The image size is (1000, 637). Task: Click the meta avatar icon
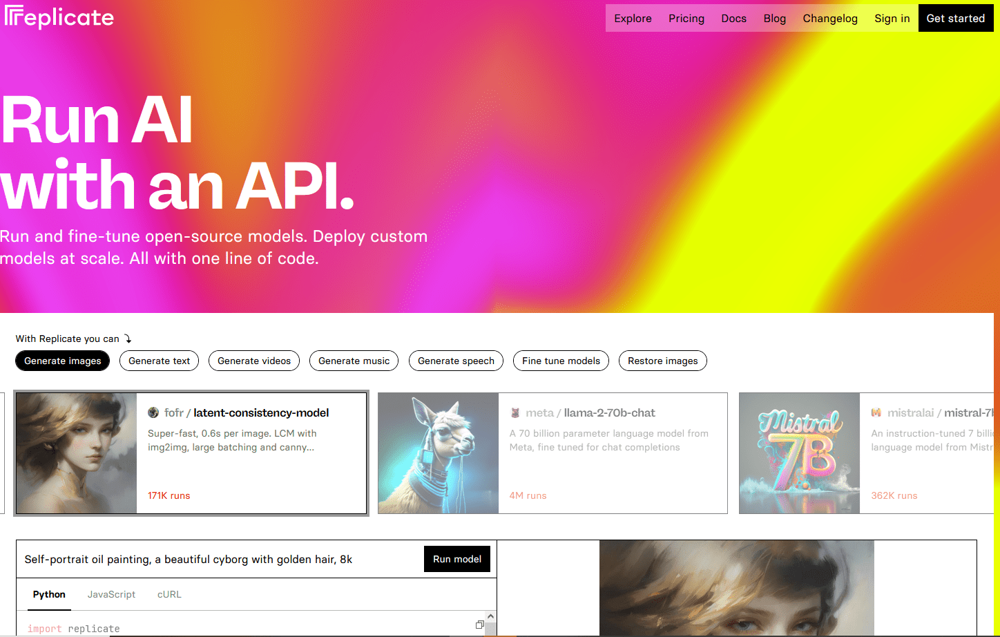click(x=515, y=412)
